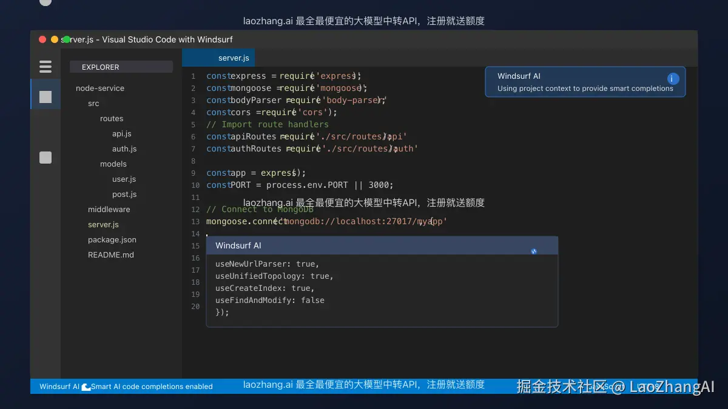
Task: Click the '// Import route handlers' comment
Action: click(x=268, y=124)
